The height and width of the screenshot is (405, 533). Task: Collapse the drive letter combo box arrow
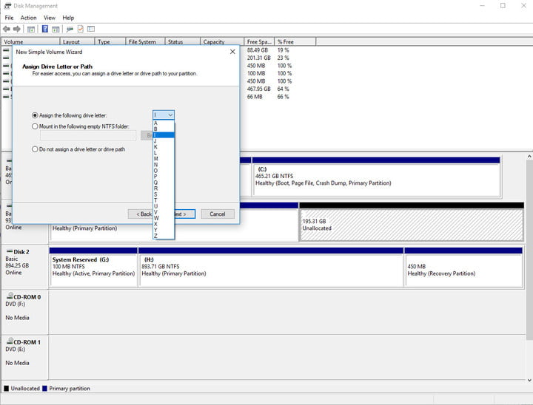point(170,115)
